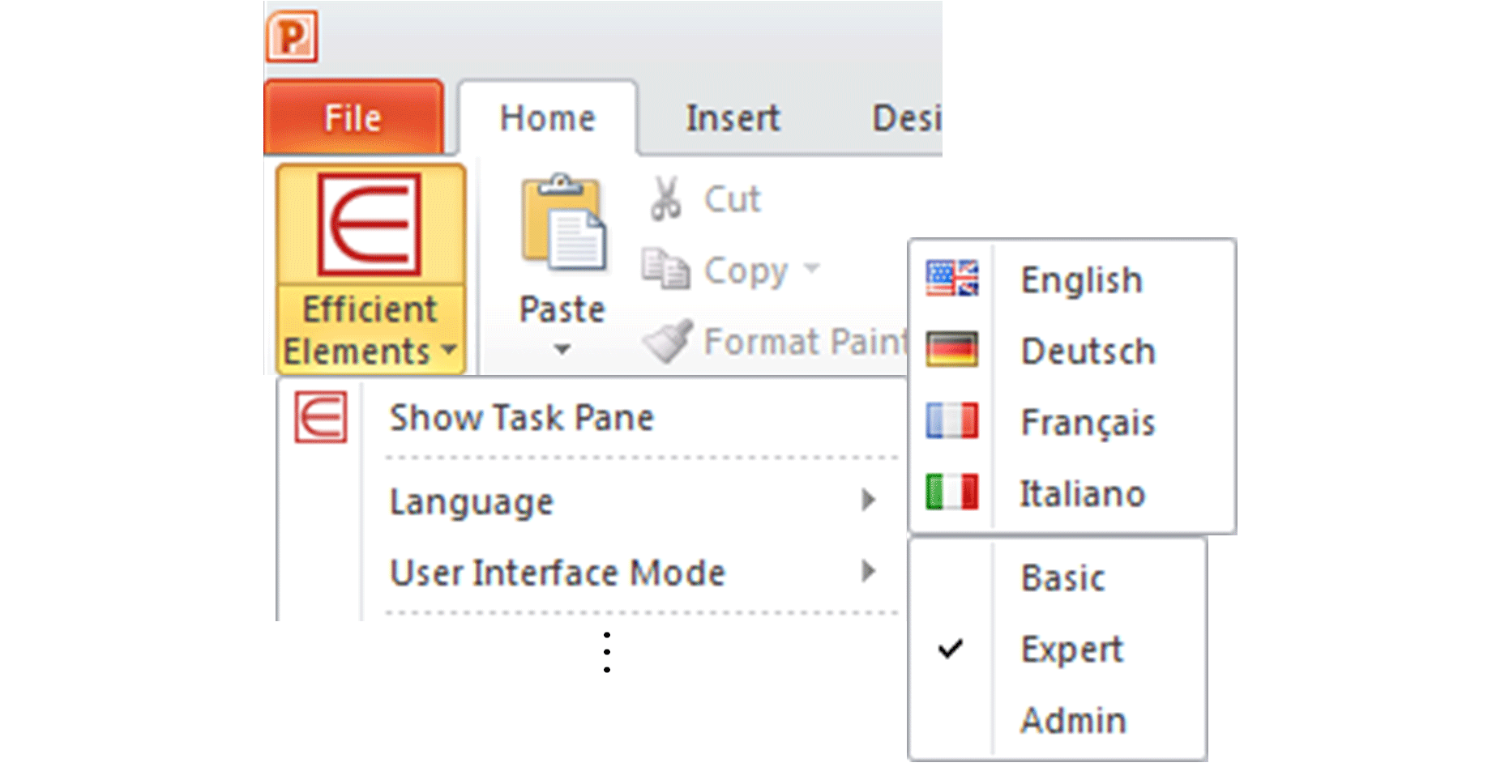Expand the Language submenu

point(632,501)
